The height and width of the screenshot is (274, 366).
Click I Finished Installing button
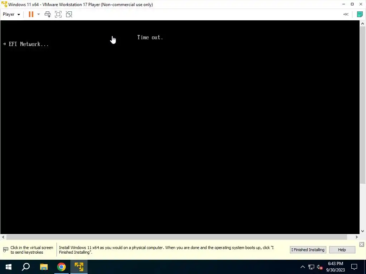tap(308, 250)
